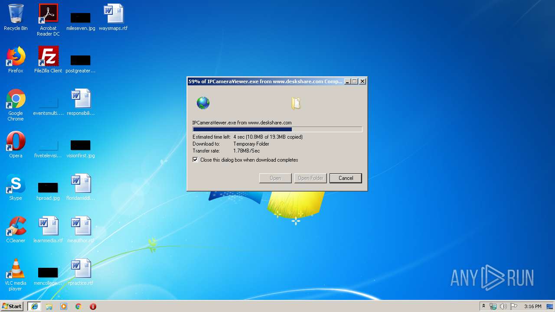Viewport: 555px width, 312px height.
Task: Click the folder icon in download dialog
Action: 296,103
